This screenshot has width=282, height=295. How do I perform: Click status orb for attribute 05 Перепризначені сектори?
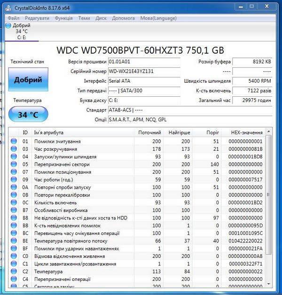(x=14, y=164)
